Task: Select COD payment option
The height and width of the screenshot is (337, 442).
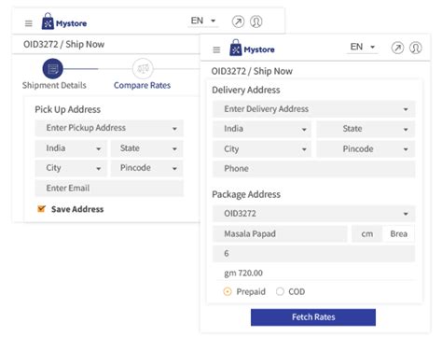Action: (280, 291)
